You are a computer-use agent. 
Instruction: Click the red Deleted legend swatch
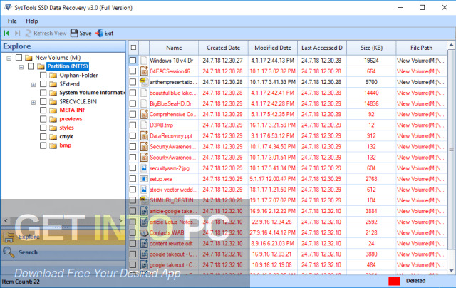[394, 281]
